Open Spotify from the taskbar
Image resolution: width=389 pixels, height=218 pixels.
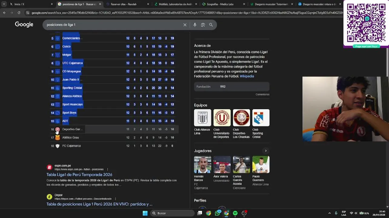[235, 213]
